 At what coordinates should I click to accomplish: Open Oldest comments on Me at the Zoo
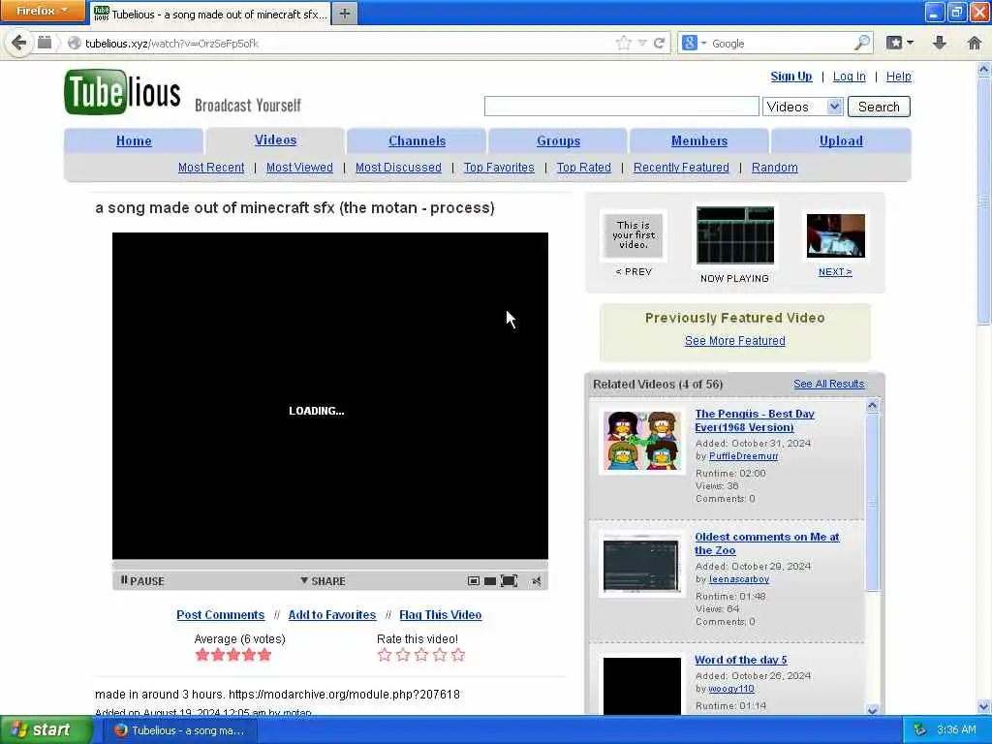pyautogui.click(x=767, y=543)
